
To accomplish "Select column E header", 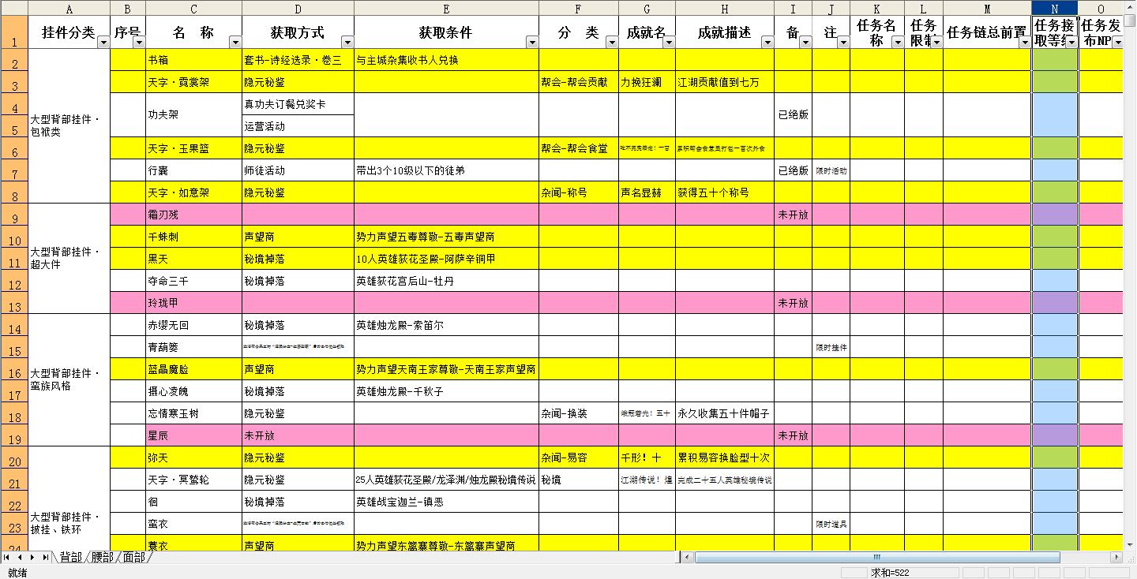I will point(446,8).
